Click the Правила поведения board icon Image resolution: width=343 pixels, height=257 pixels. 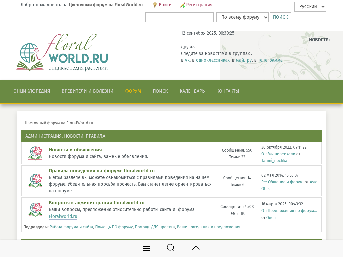tap(35, 181)
